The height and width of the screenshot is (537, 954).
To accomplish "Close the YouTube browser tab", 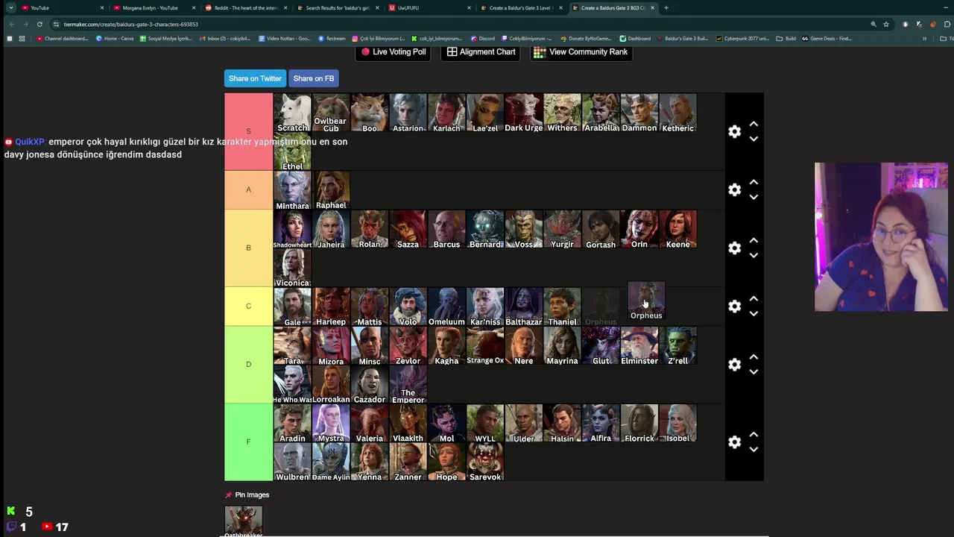I will (102, 7).
